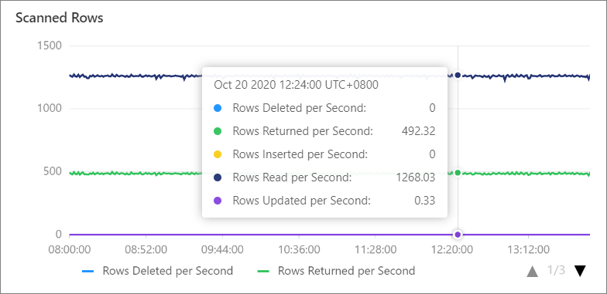The width and height of the screenshot is (607, 294).
Task: Click the green dot beside Rows Returned in tooltip
Action: [x=218, y=131]
